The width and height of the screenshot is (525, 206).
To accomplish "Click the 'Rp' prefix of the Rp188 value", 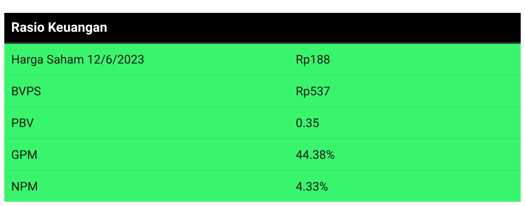I will coord(302,60).
